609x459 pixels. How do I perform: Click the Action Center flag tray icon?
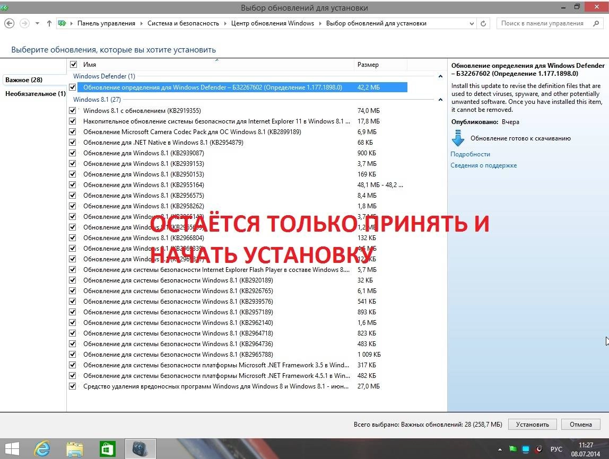[513, 449]
